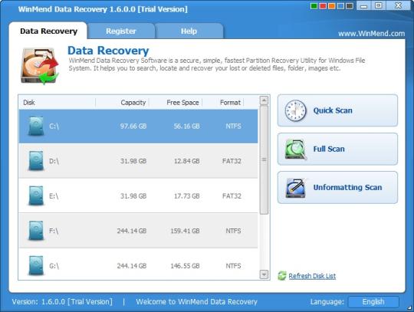
Task: Click the D:\ drive icon
Action: (36, 161)
